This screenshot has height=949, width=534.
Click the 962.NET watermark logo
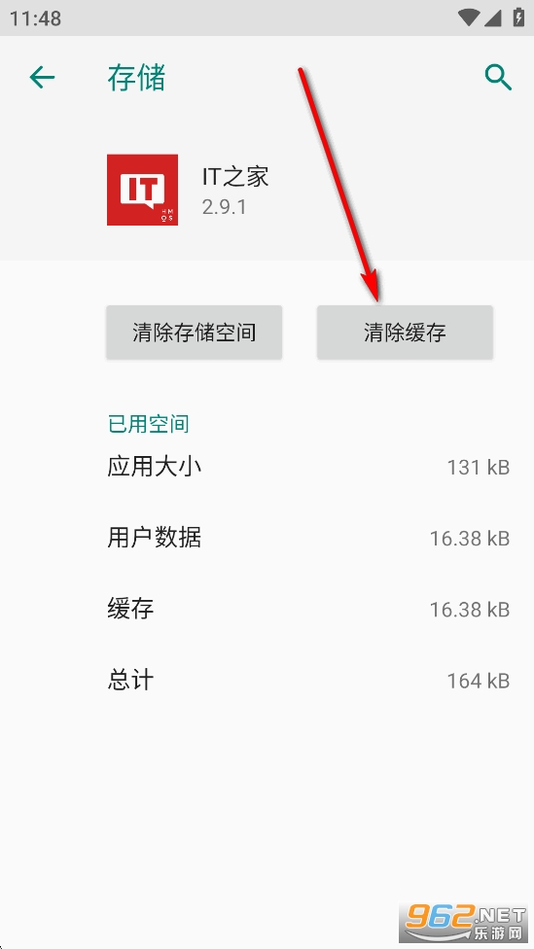point(463,924)
